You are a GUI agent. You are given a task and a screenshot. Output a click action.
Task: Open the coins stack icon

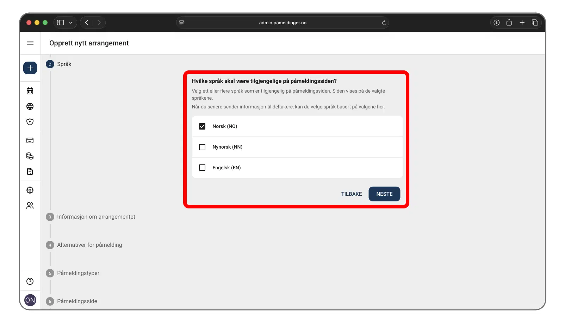(30, 156)
